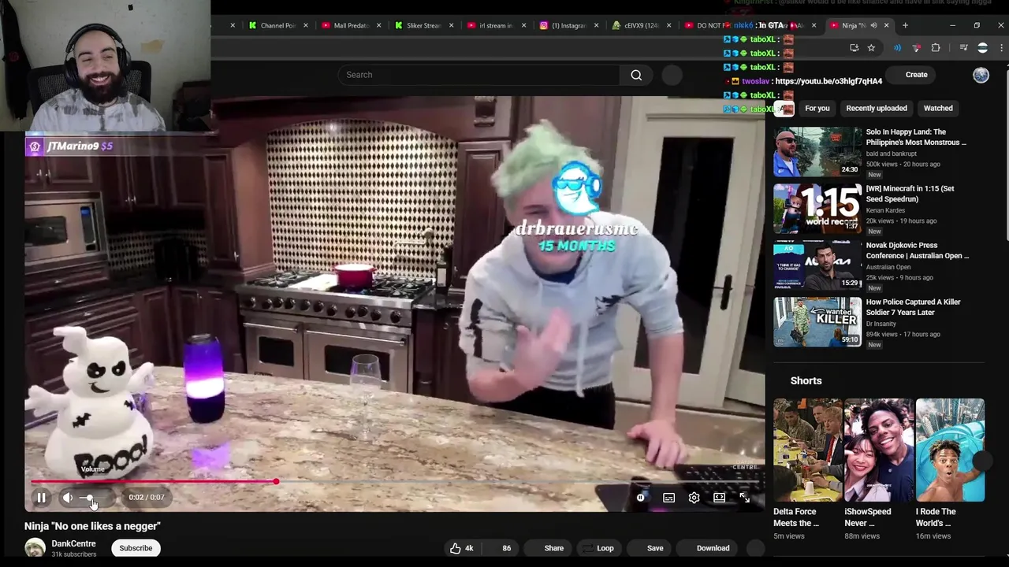
Task: Click the Dr Insanity channel name
Action: tap(883, 324)
